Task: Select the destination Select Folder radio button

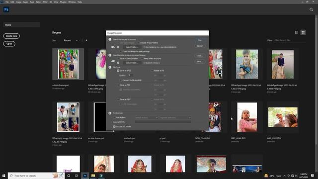Action: tap(118, 63)
